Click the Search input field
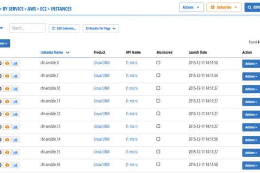 click(x=27, y=28)
